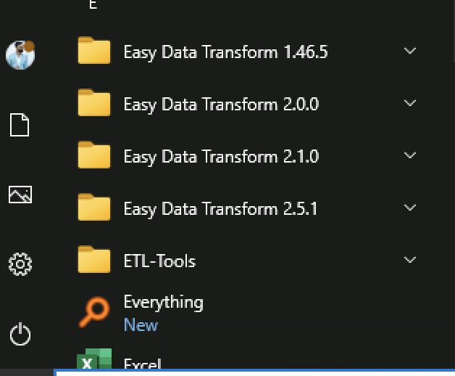
Task: Expand Easy Data Transform 2.5.1 chevron
Action: (410, 208)
